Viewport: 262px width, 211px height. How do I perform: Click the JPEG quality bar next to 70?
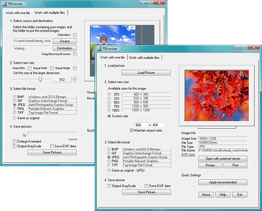point(52,134)
